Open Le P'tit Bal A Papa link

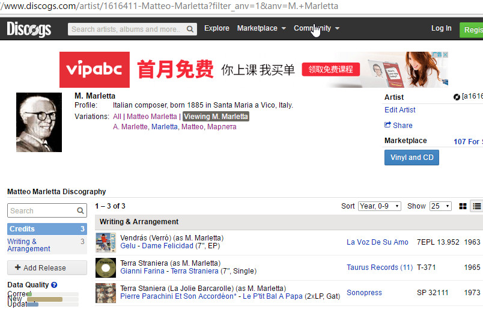tap(273, 296)
